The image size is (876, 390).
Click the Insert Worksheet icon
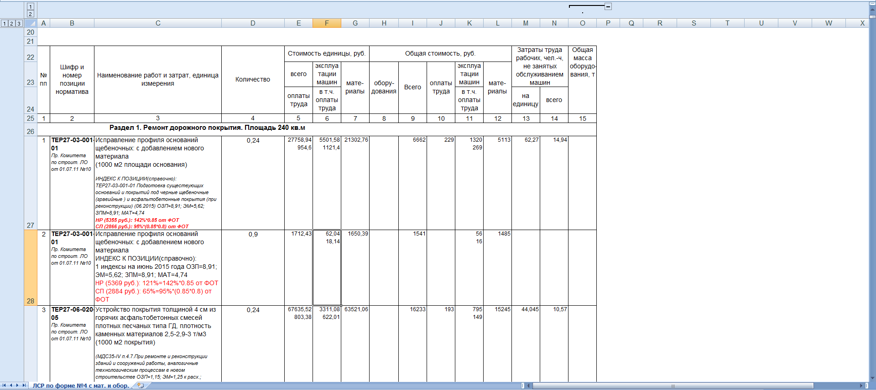(141, 385)
